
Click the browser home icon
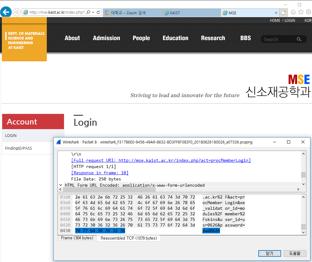tap(293, 12)
